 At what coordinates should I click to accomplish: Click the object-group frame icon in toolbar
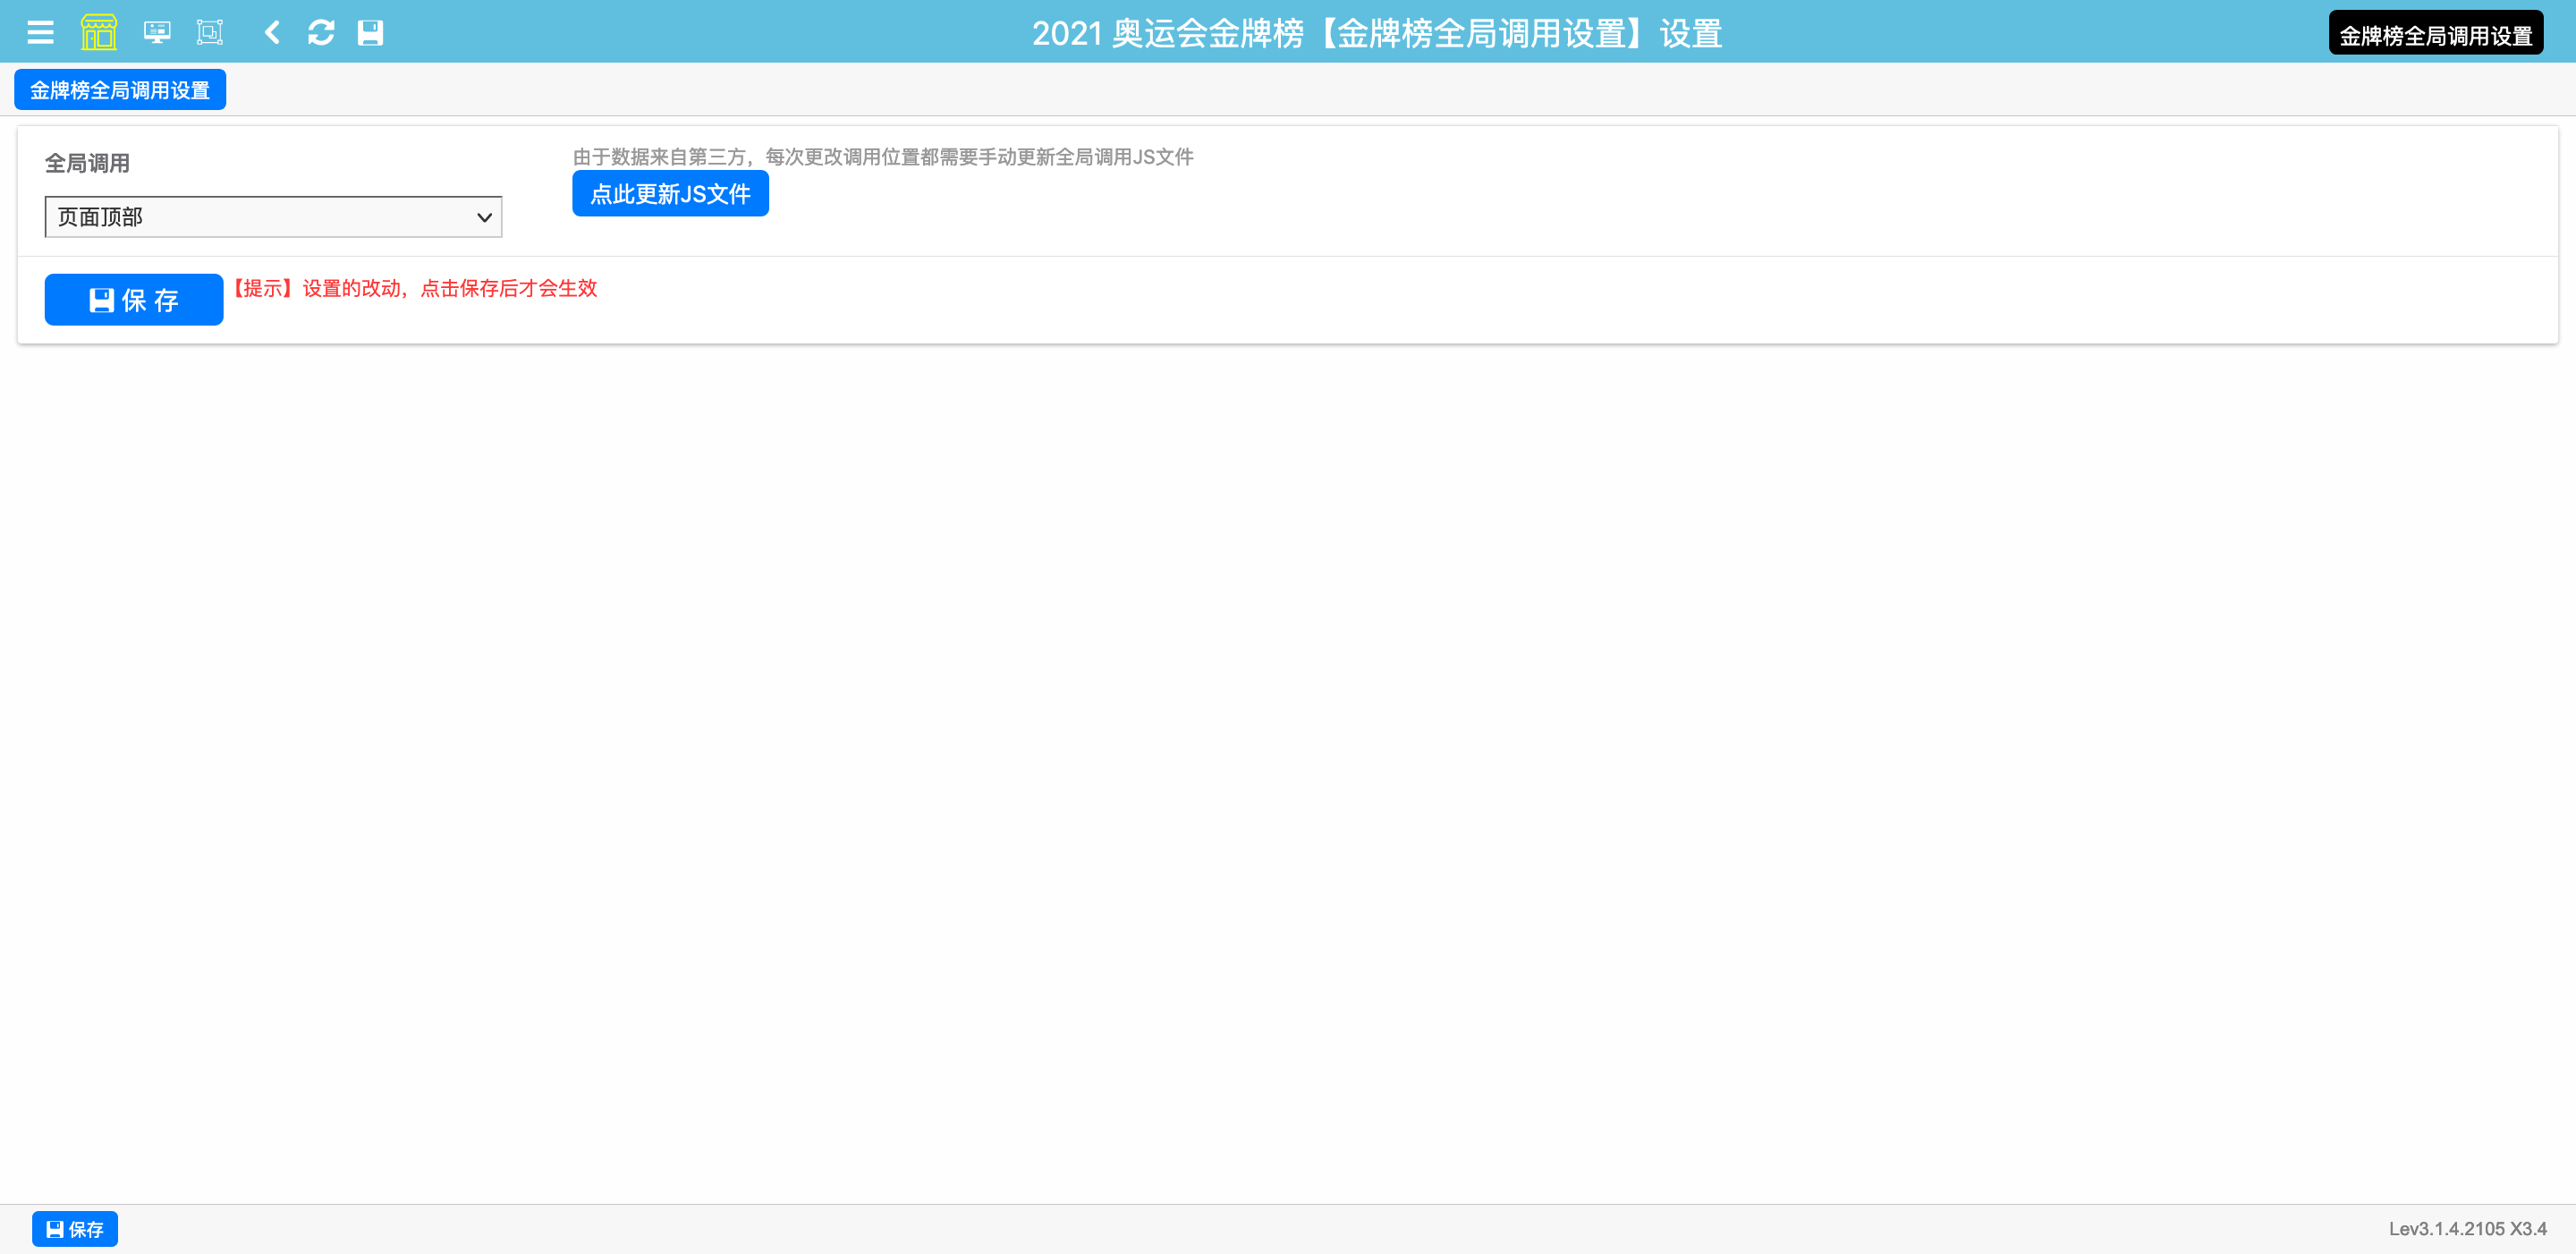(x=210, y=33)
